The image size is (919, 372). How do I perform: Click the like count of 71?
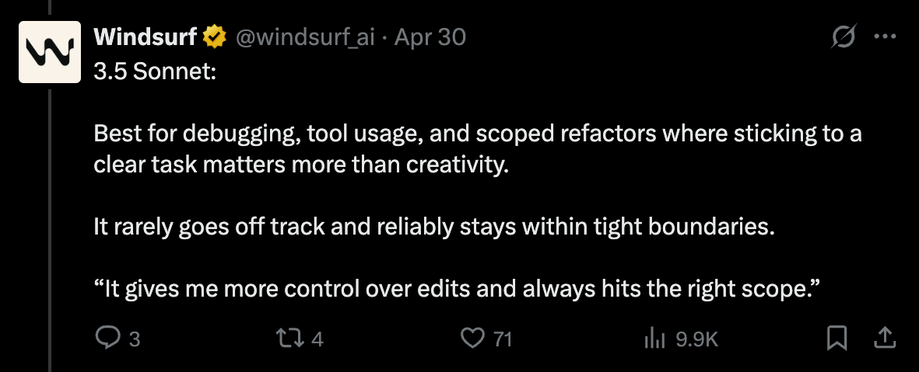coord(502,339)
